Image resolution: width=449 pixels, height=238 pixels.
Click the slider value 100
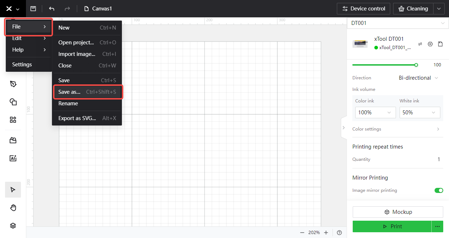point(437,65)
